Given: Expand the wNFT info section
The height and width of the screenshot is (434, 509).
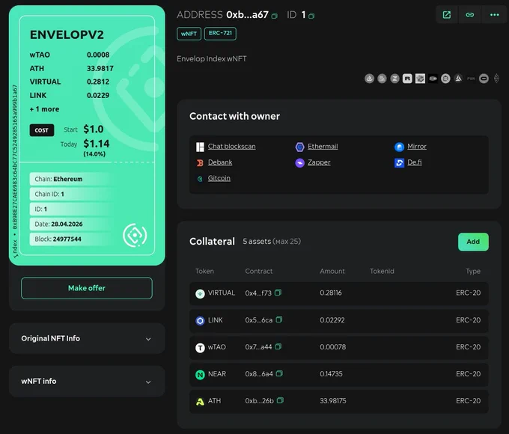Looking at the screenshot, I should tap(87, 381).
